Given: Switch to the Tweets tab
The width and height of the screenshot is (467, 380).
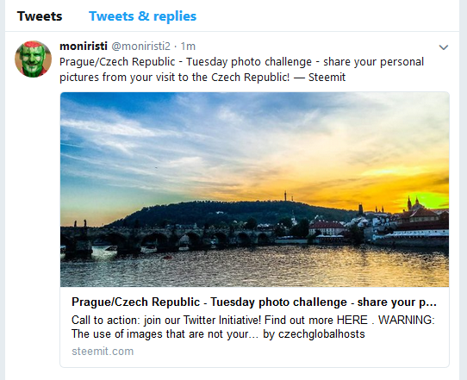Looking at the screenshot, I should [40, 16].
